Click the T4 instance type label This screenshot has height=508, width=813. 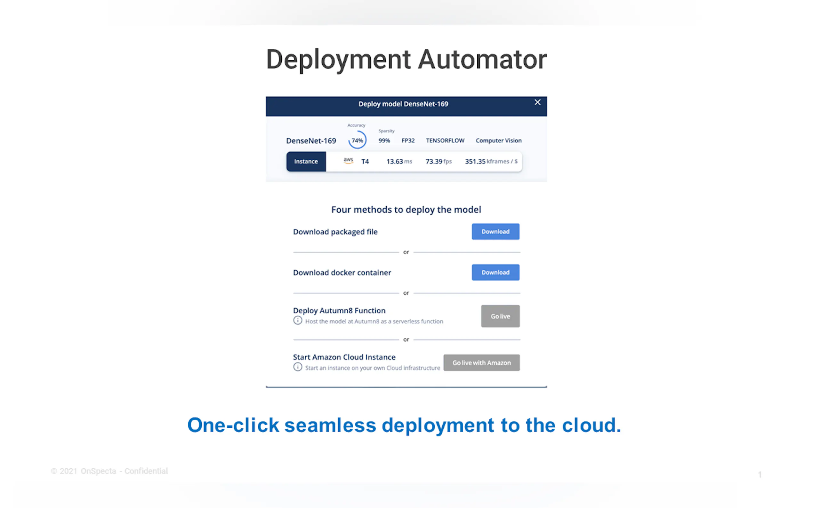tap(365, 162)
